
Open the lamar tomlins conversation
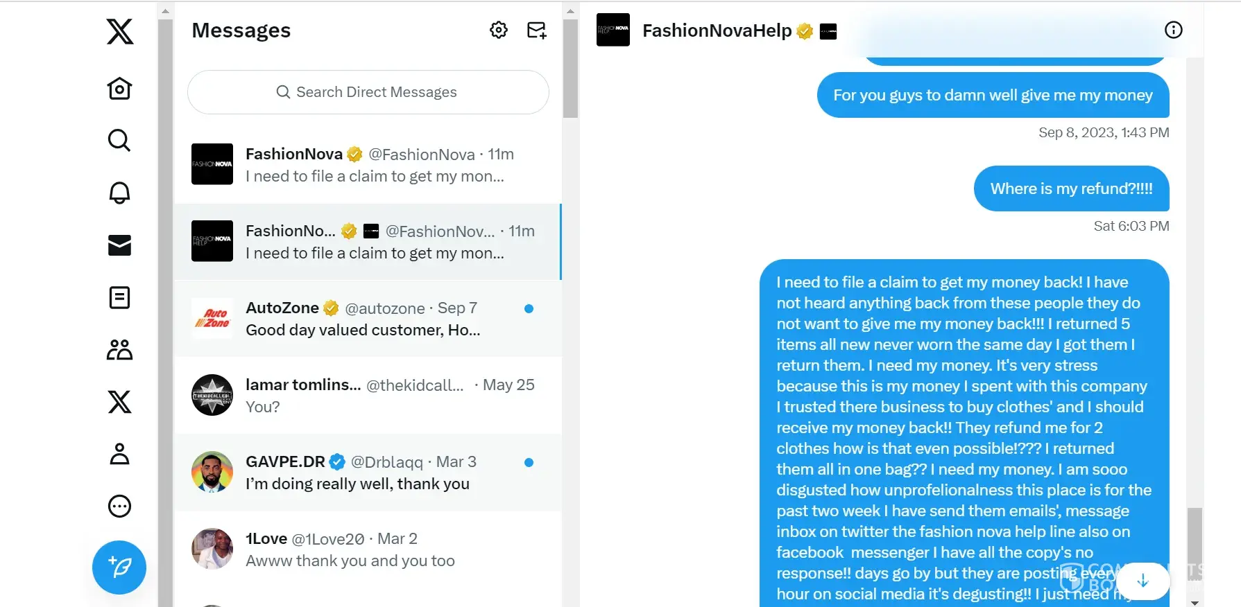tap(368, 396)
